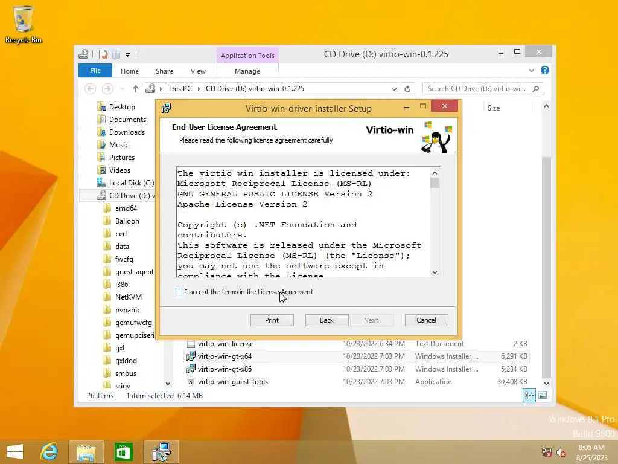
Task: Open Downloads in navigation pane
Action: [127, 132]
